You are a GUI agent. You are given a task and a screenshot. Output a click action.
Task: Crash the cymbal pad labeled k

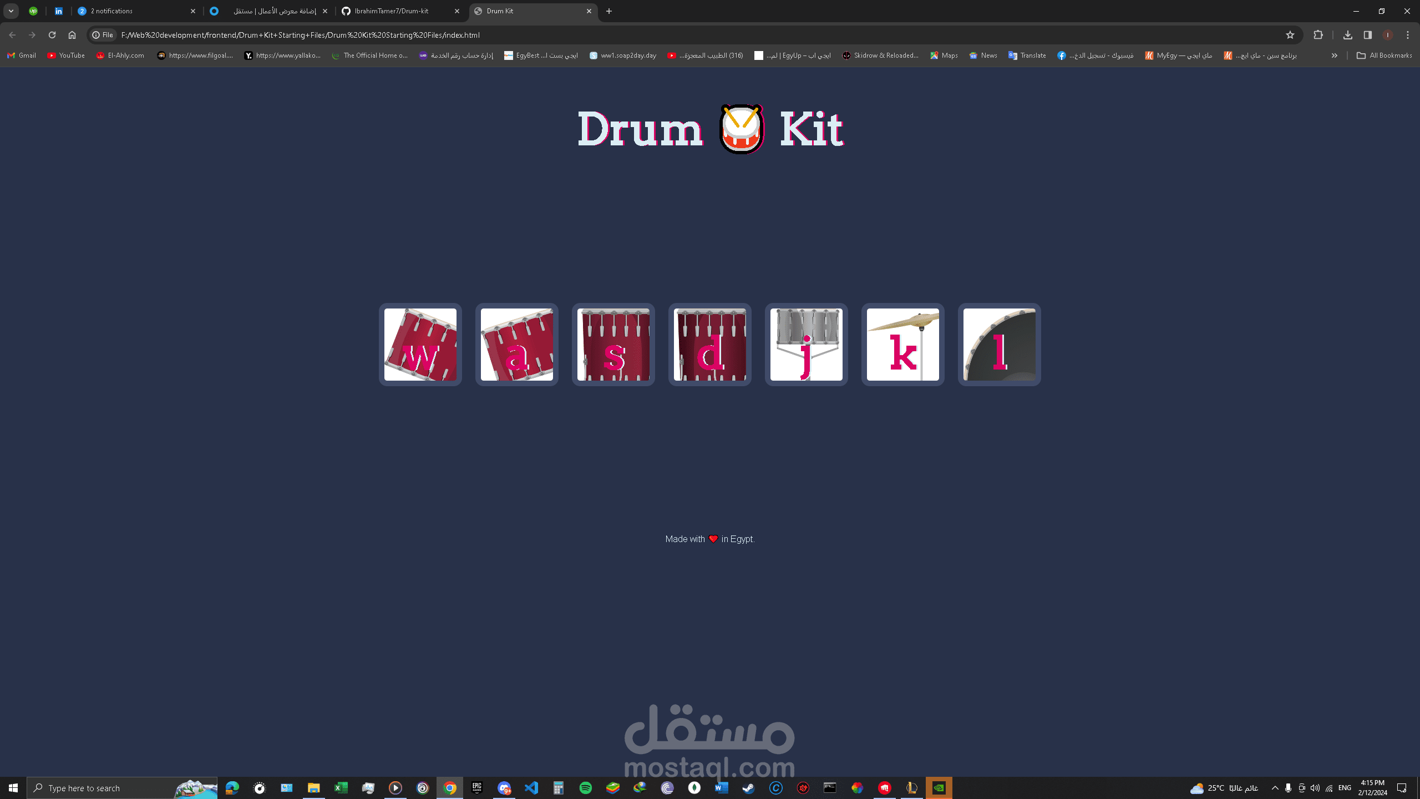pos(902,345)
